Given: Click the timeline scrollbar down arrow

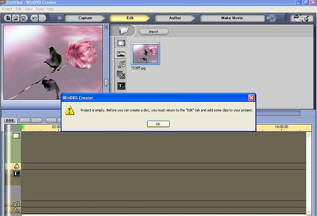Looking at the screenshot, I should coord(309,212).
